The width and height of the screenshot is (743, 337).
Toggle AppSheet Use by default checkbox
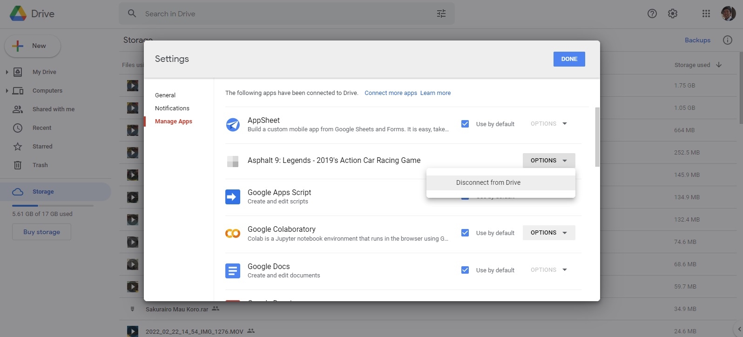coord(465,124)
